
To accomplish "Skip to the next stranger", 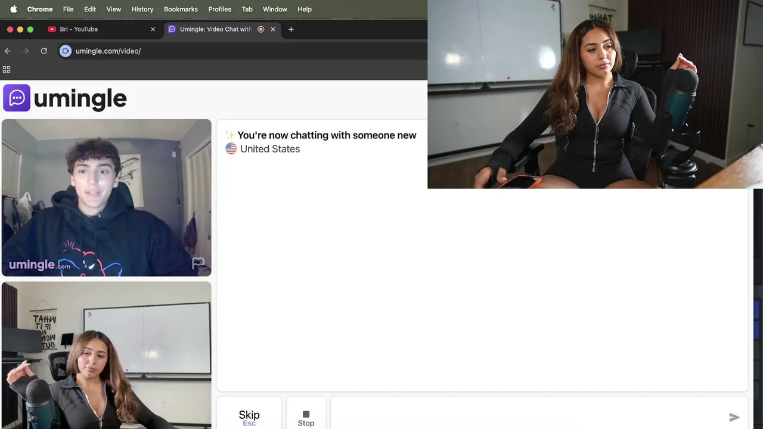I will [249, 414].
